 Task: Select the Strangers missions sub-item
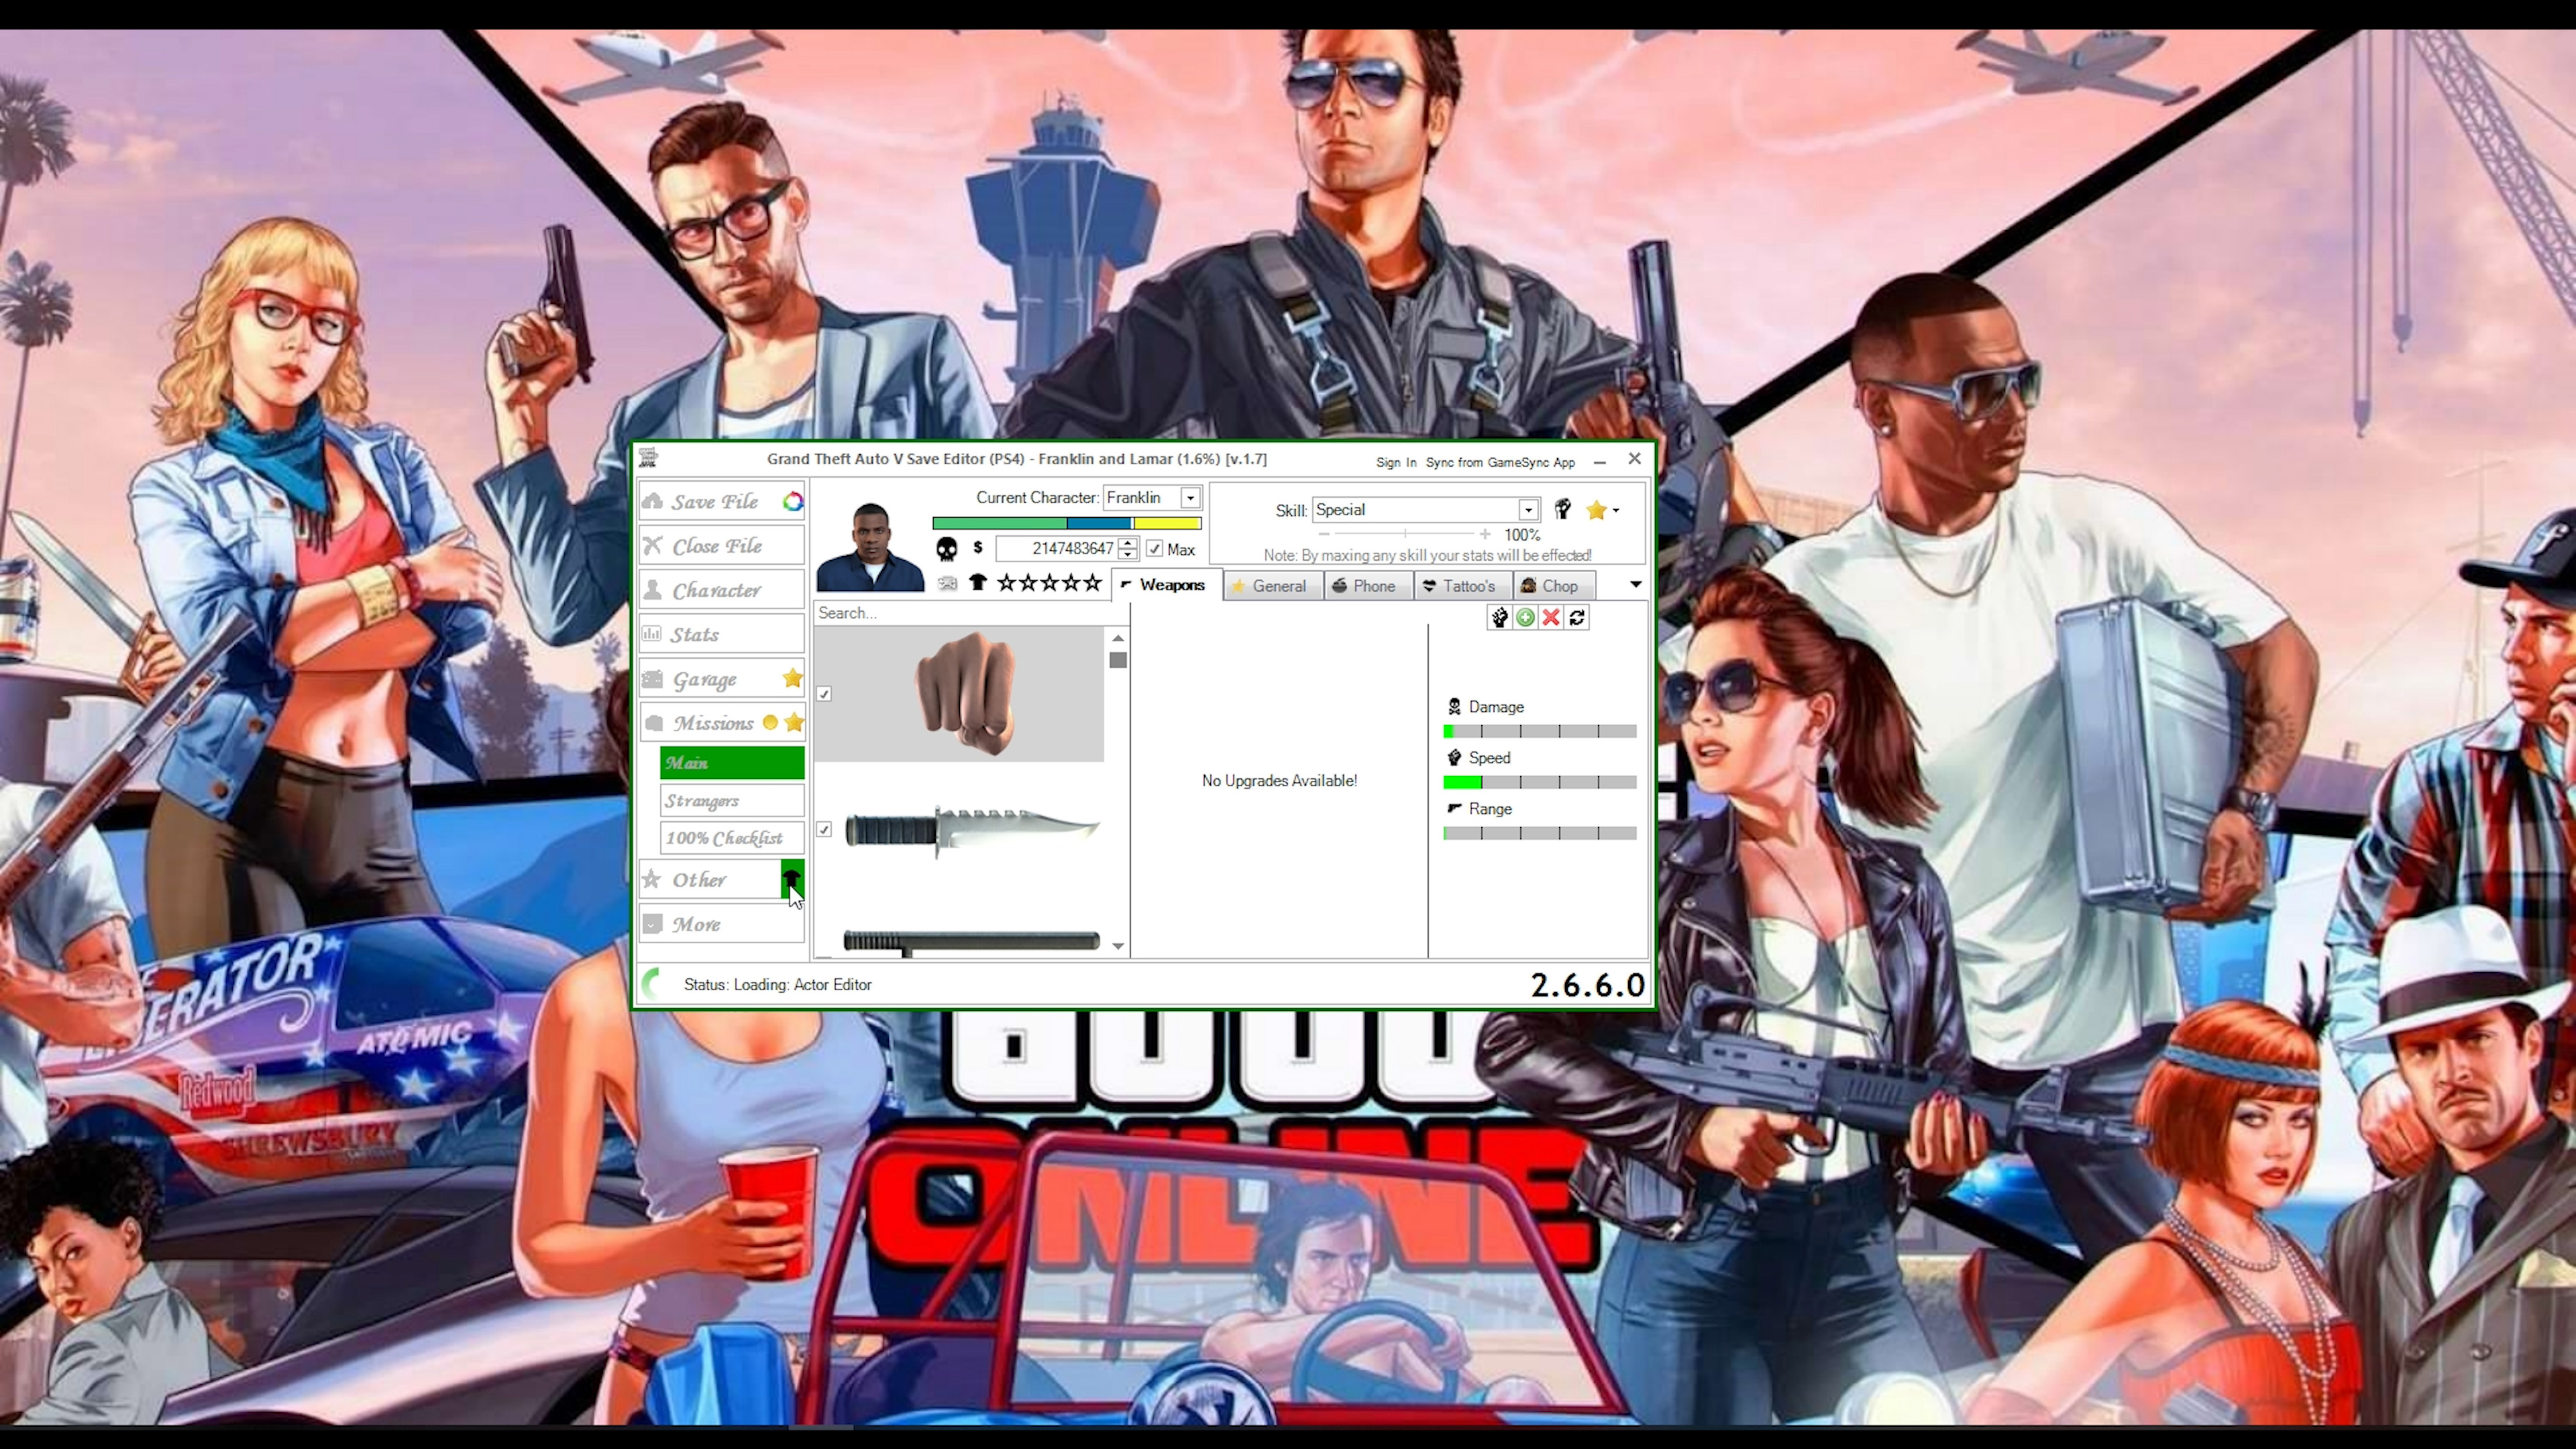[x=731, y=801]
